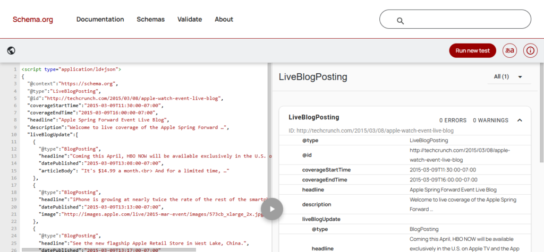Click the info circle icon
This screenshot has height=252, width=544.
point(530,50)
